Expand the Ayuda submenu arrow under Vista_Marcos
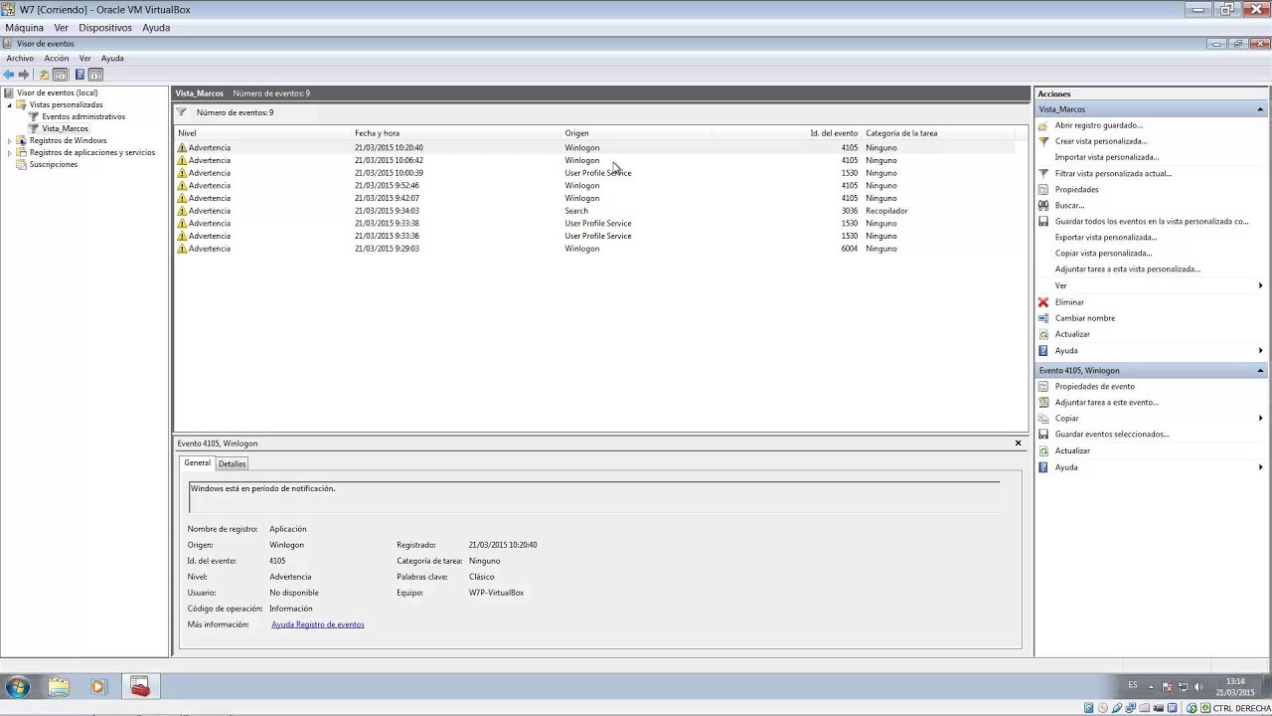This screenshot has width=1272, height=716. (x=1260, y=351)
